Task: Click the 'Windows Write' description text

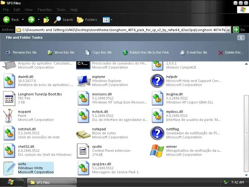Action: [x=30, y=168]
